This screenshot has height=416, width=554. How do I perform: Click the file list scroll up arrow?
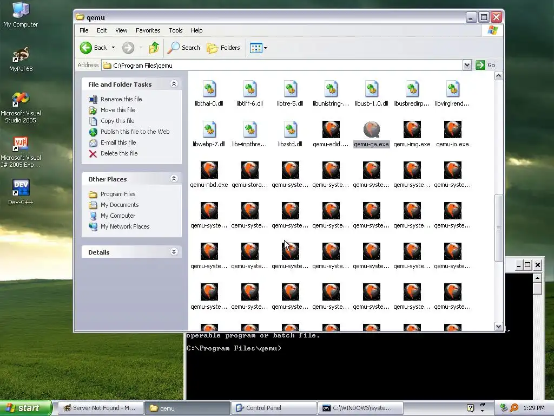tap(498, 76)
